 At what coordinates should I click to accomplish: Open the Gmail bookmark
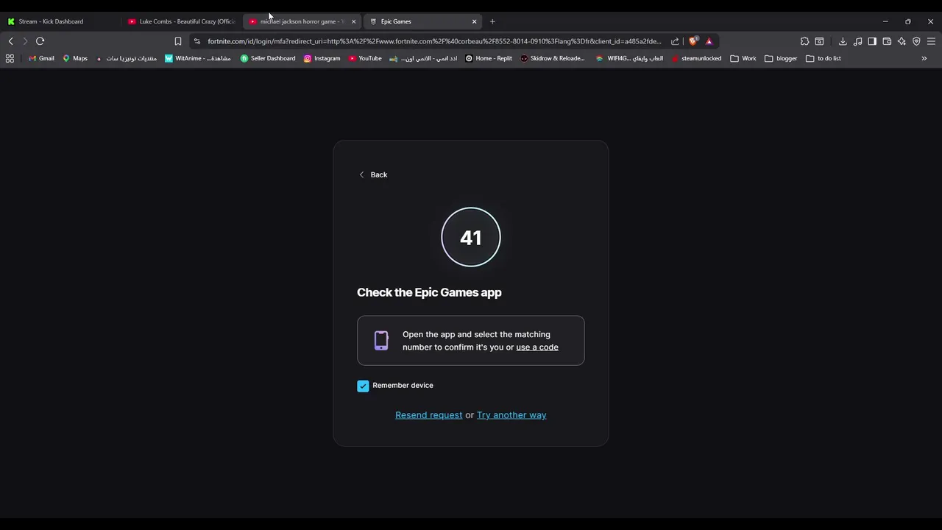click(41, 58)
